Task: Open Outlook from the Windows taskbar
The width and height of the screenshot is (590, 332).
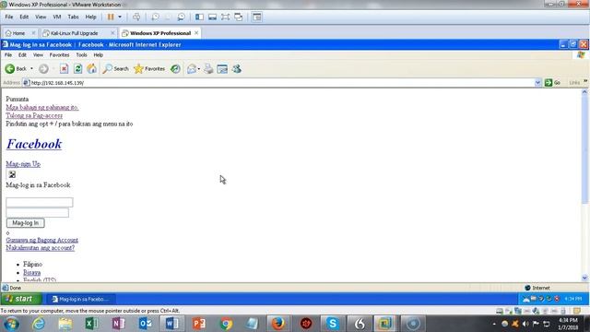Action: (146, 324)
